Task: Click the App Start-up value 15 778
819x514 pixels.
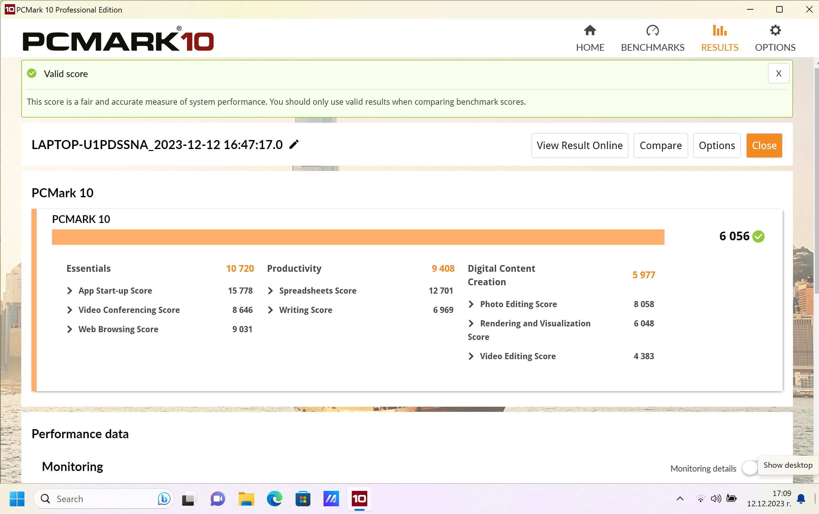Action: (x=240, y=291)
